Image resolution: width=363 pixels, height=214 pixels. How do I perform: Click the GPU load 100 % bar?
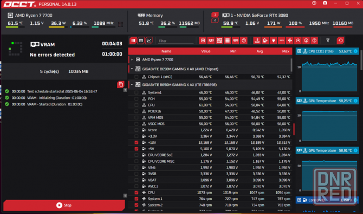click(295, 27)
